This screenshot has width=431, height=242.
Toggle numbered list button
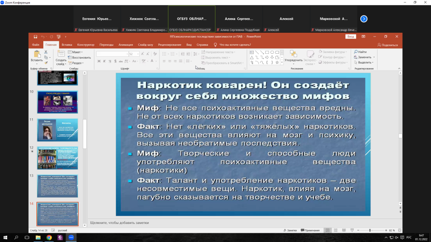[x=173, y=54]
